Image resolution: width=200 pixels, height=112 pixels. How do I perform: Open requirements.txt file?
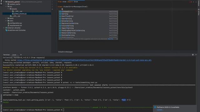coord(16,26)
